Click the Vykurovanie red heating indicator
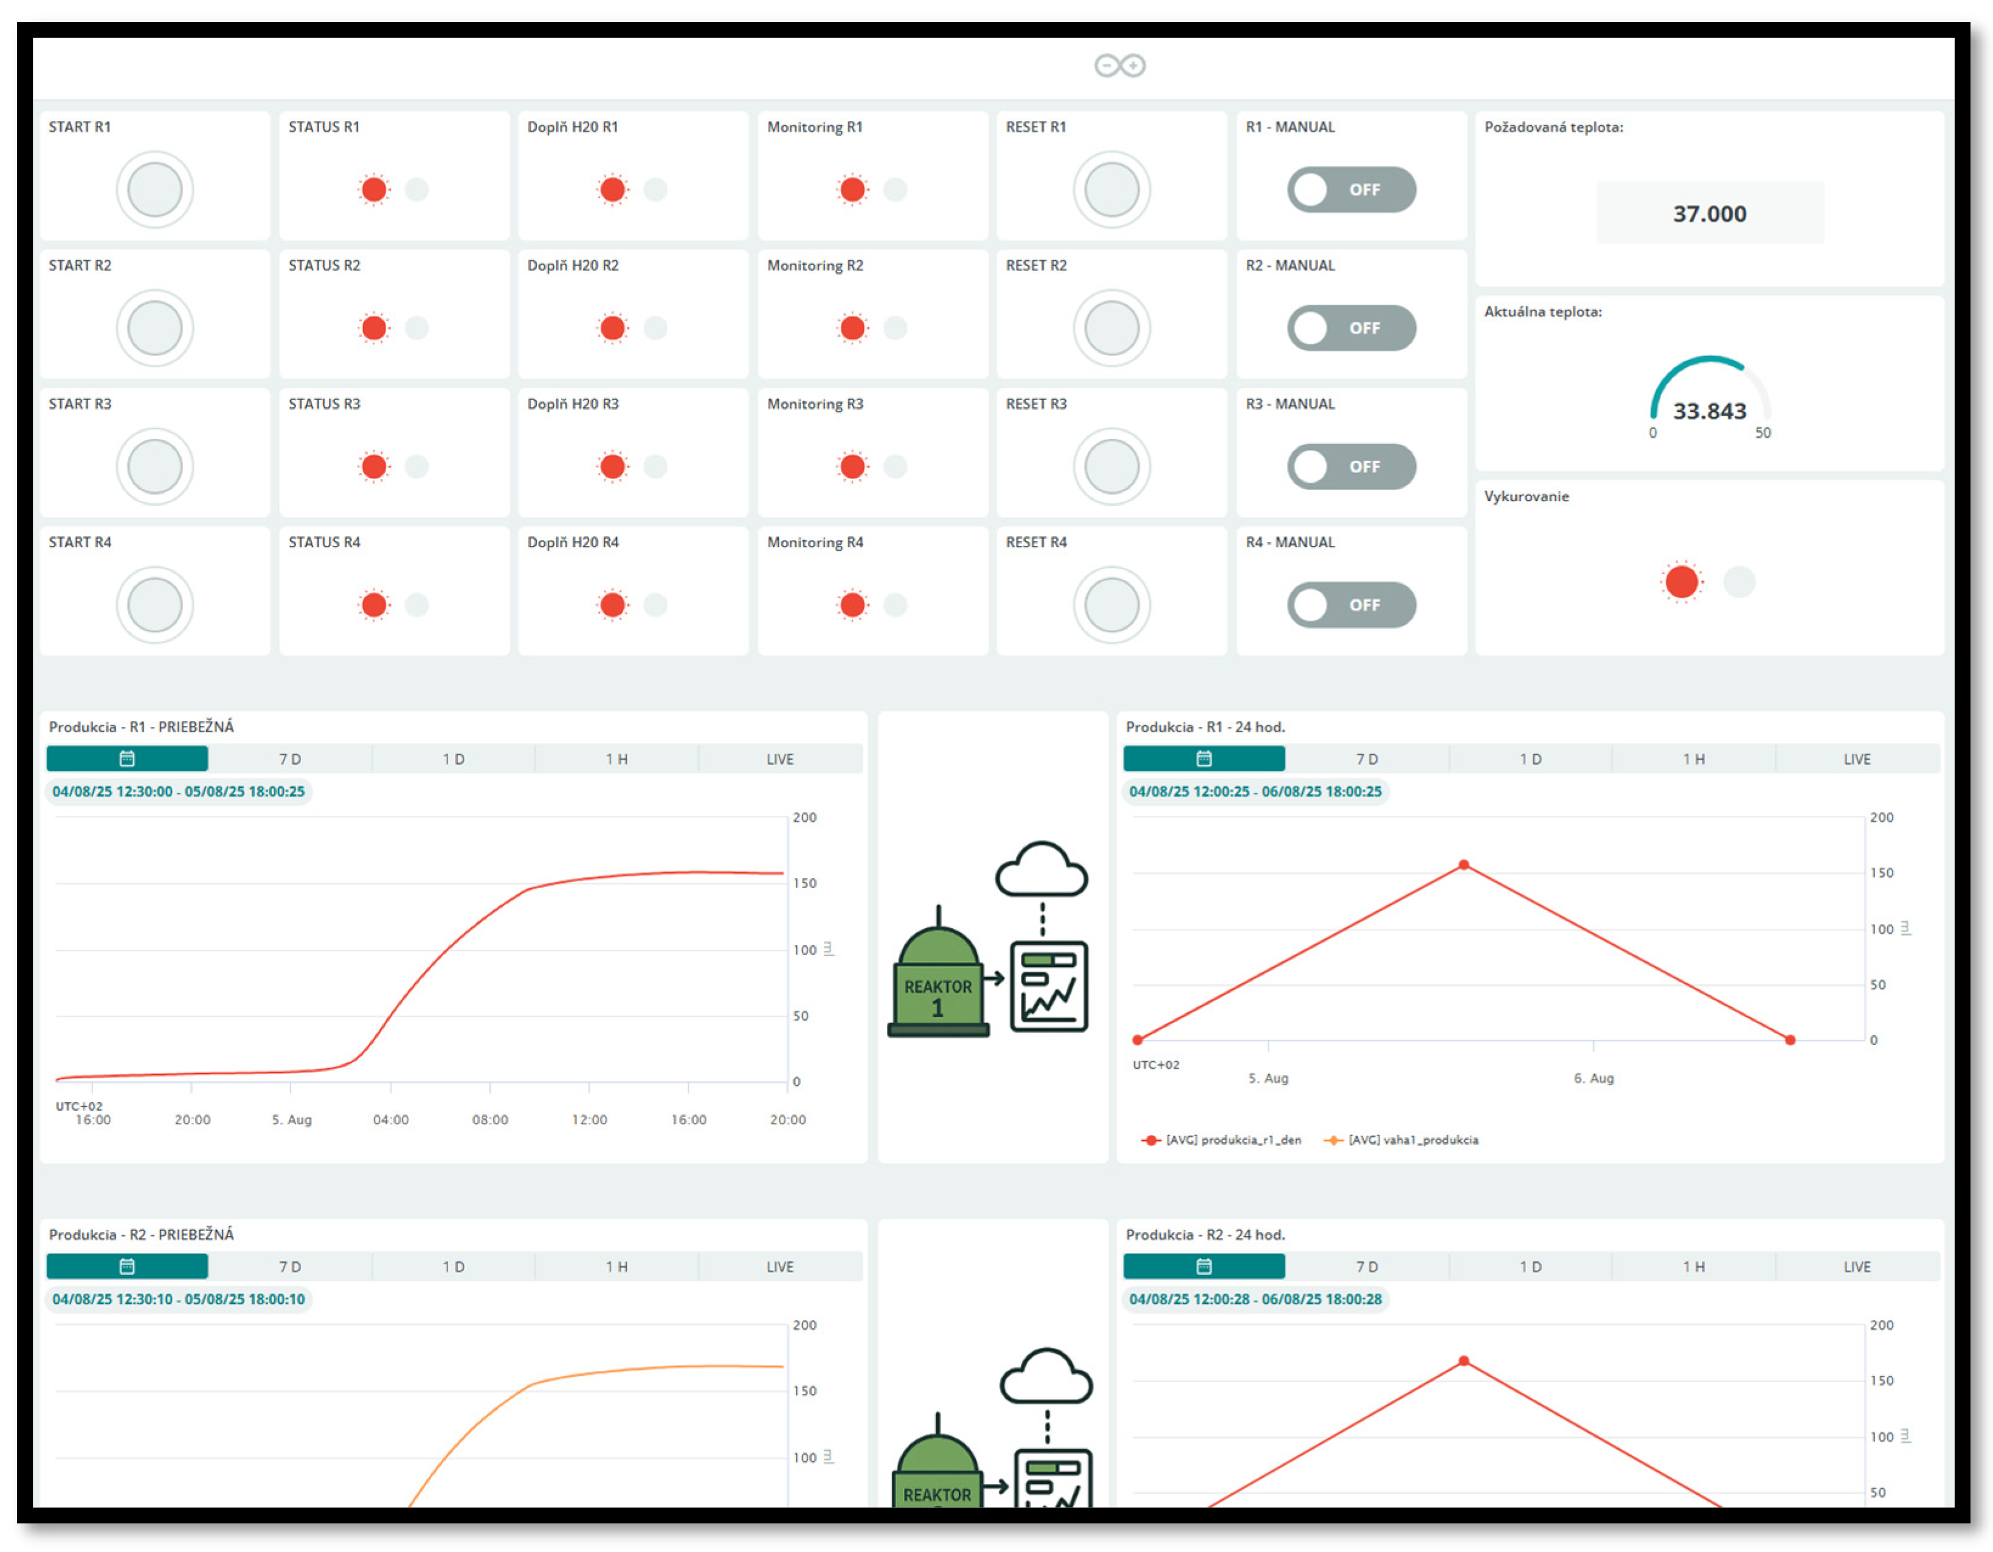Image resolution: width=1993 pixels, height=1552 pixels. point(1681,582)
